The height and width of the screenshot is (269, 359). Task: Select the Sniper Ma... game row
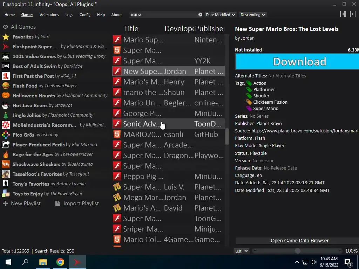click(x=169, y=229)
